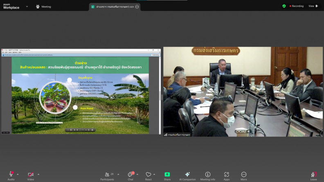Click the green encryption shield icon
324x182 pixels.
(284, 6)
